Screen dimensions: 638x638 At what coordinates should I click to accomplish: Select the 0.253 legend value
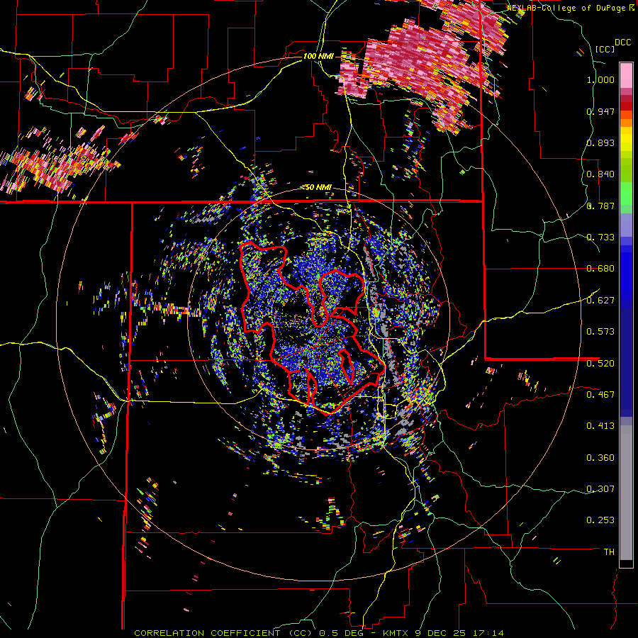(x=600, y=520)
